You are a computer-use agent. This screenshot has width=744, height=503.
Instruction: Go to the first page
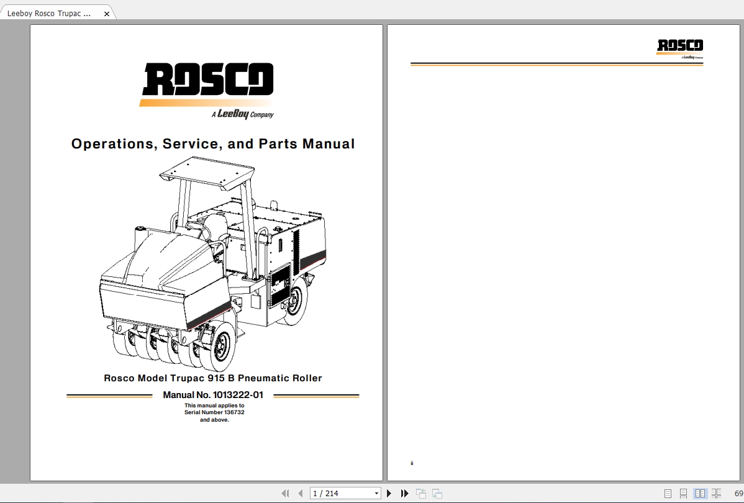tap(285, 494)
